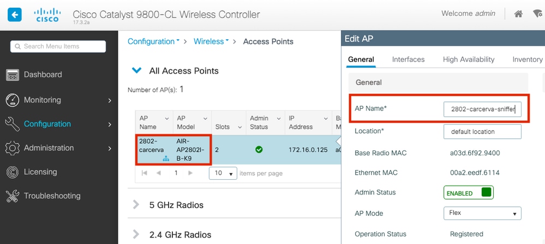Select the Monitoring gauge icon
Image resolution: width=545 pixels, height=244 pixels.
[13, 100]
